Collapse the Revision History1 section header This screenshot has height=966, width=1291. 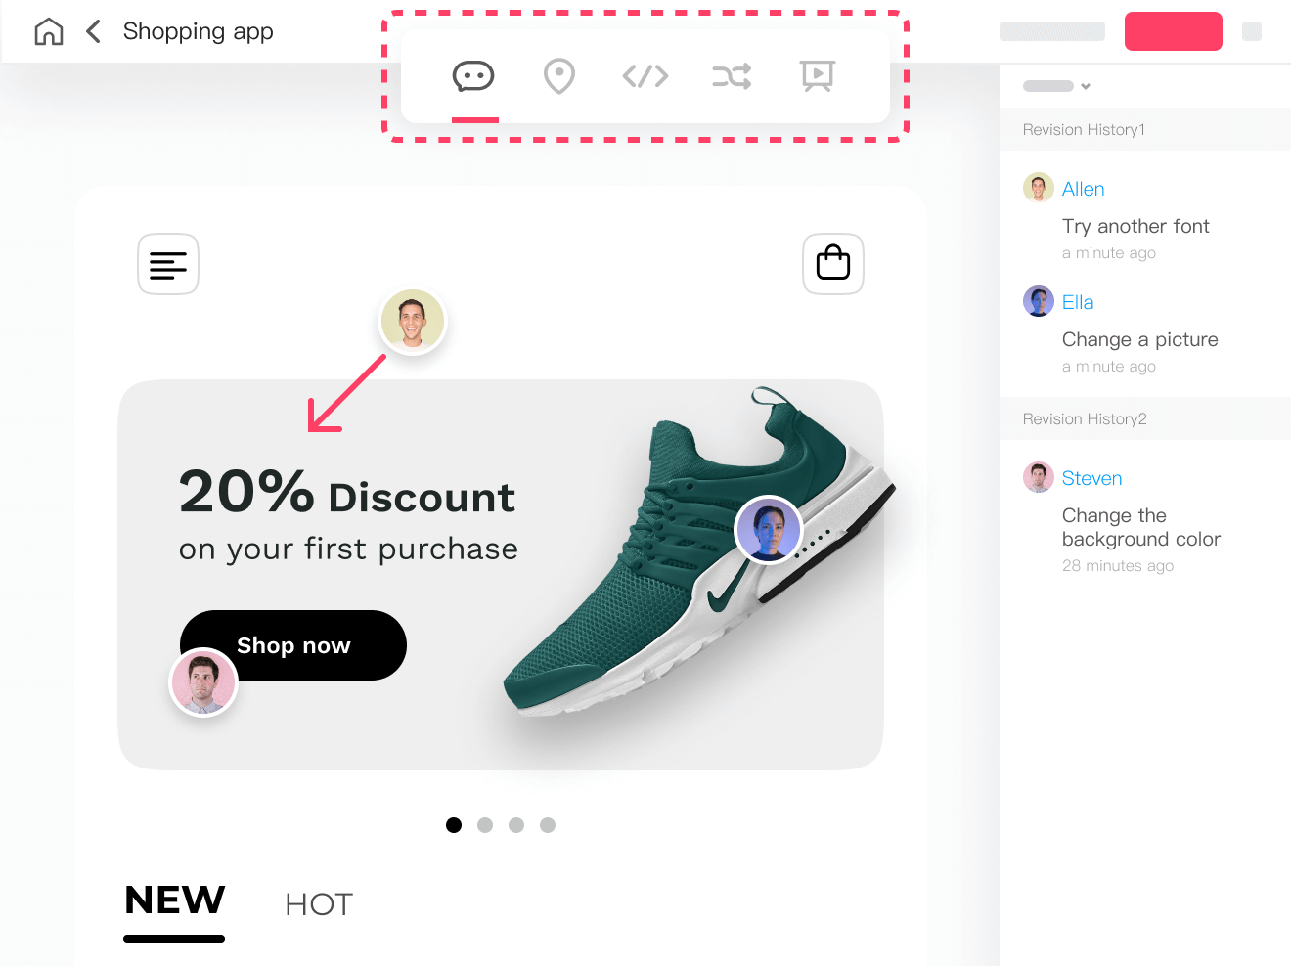(1145, 129)
